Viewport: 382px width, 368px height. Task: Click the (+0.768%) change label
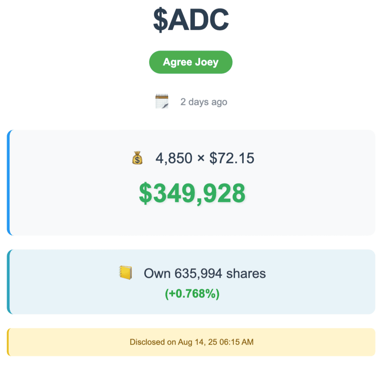coord(192,294)
